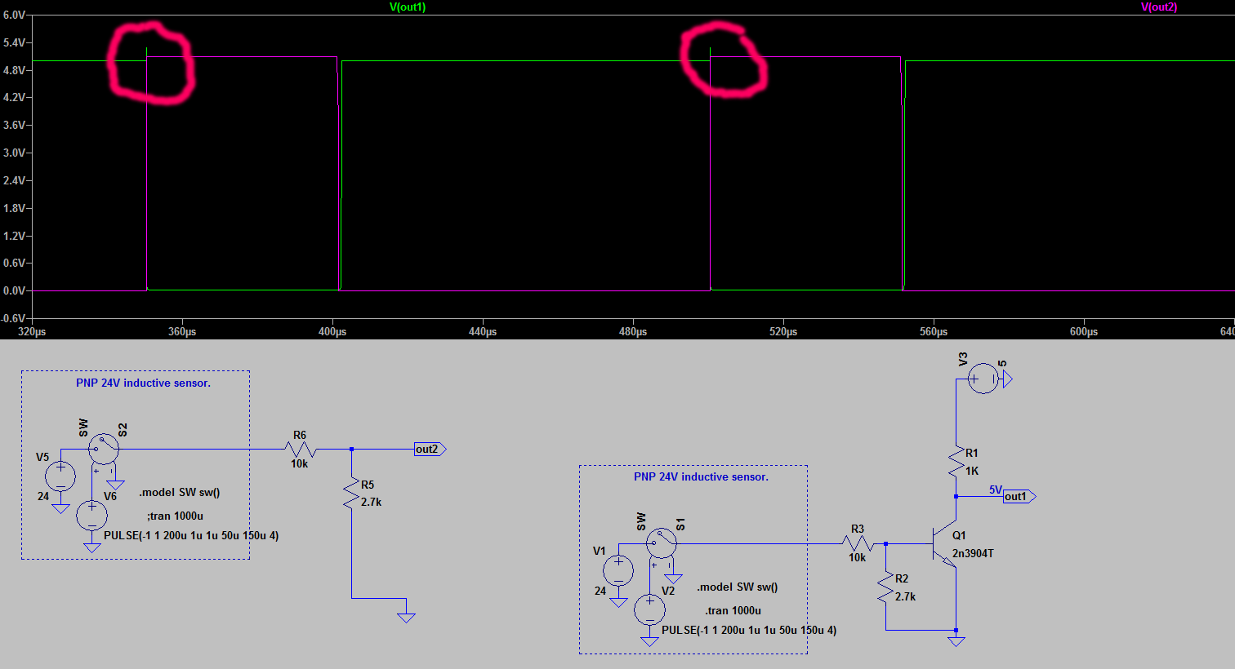Select the V(out2) trace label
1235x669 pixels.
coord(1159,7)
